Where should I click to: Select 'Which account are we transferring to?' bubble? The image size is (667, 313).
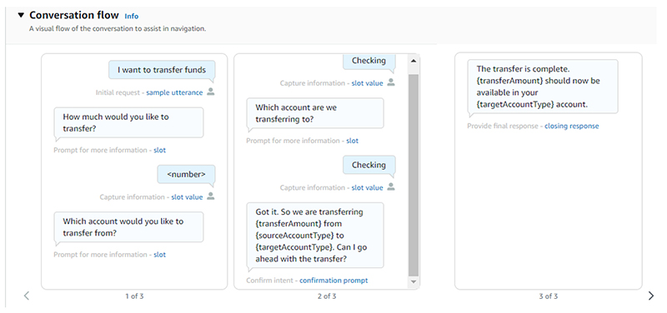315,113
